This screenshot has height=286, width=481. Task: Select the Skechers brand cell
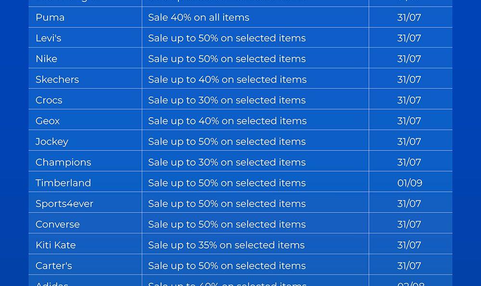(x=57, y=80)
